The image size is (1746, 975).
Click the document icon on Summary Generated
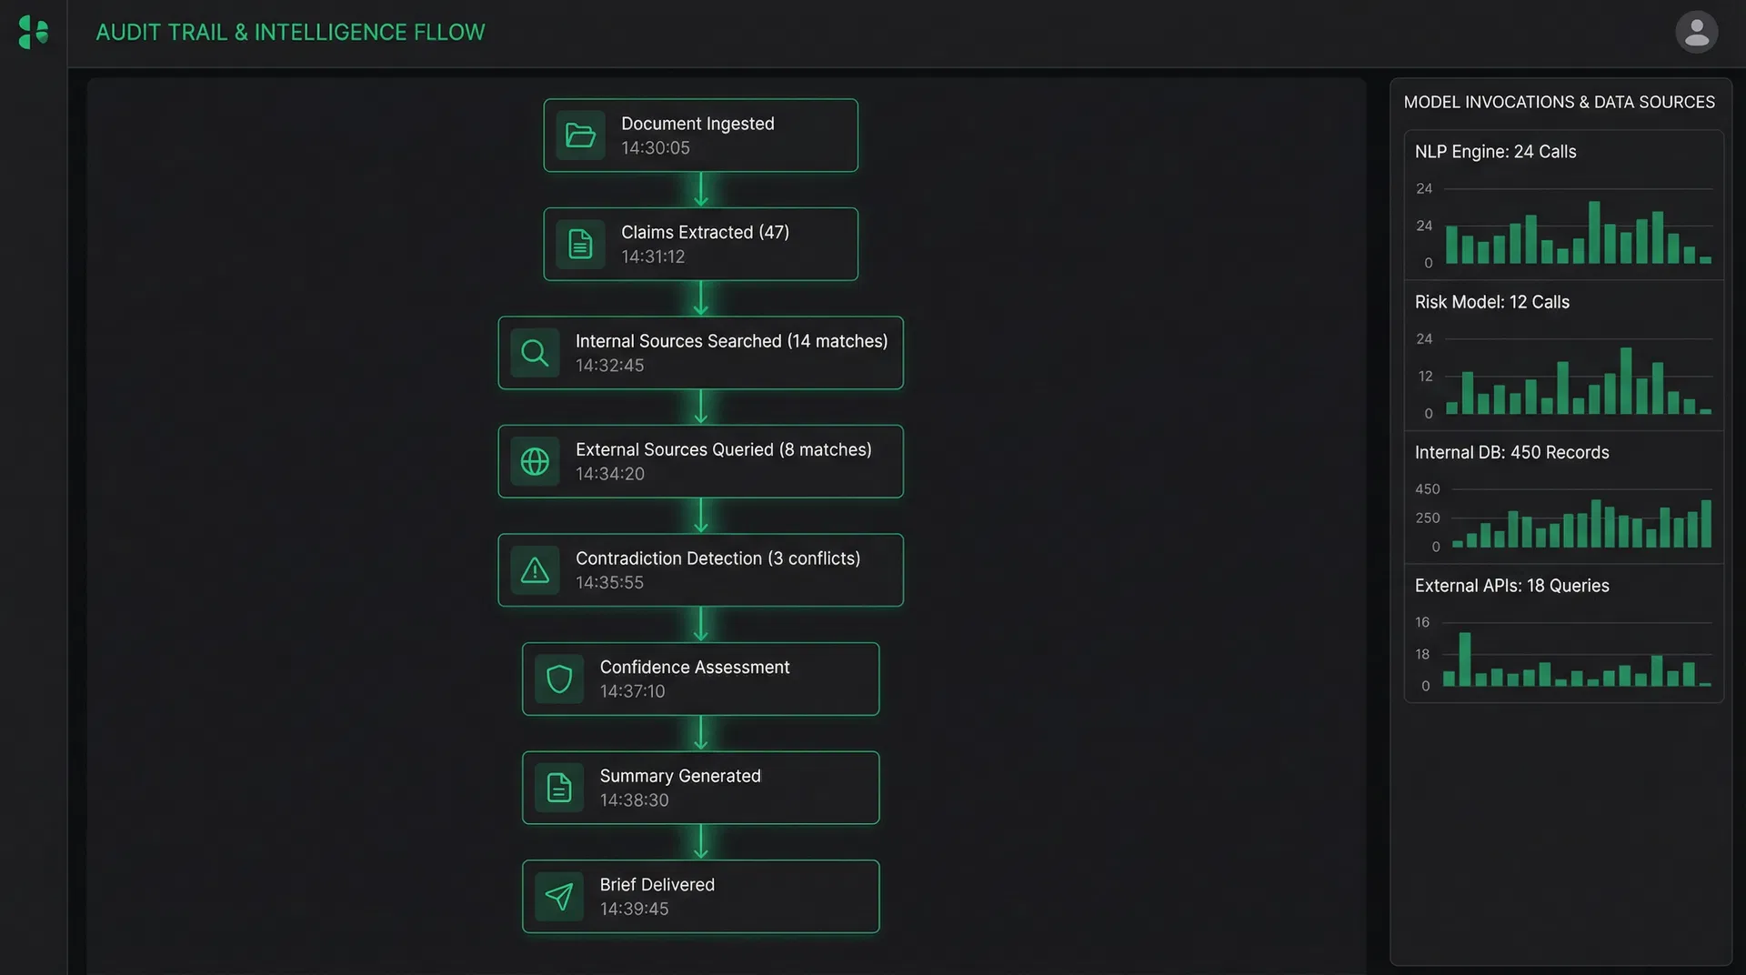[558, 788]
